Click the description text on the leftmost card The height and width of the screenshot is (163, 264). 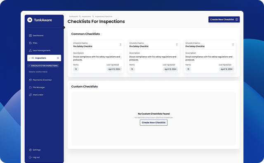click(97, 58)
